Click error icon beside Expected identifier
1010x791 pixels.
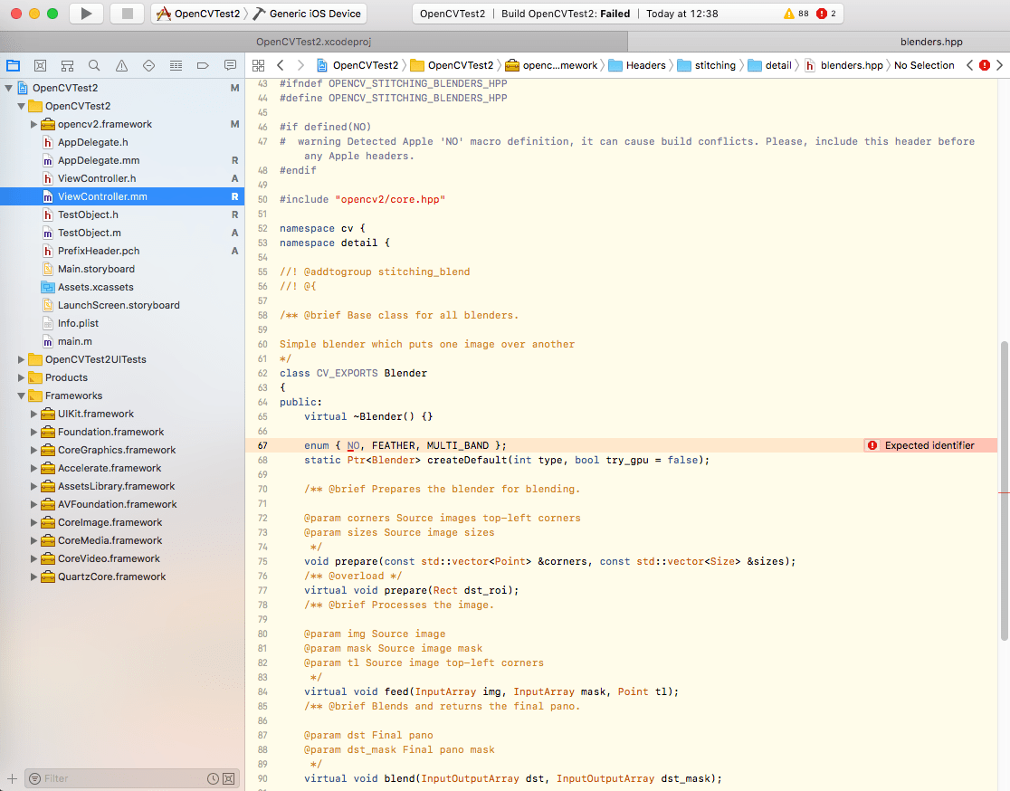coord(872,445)
